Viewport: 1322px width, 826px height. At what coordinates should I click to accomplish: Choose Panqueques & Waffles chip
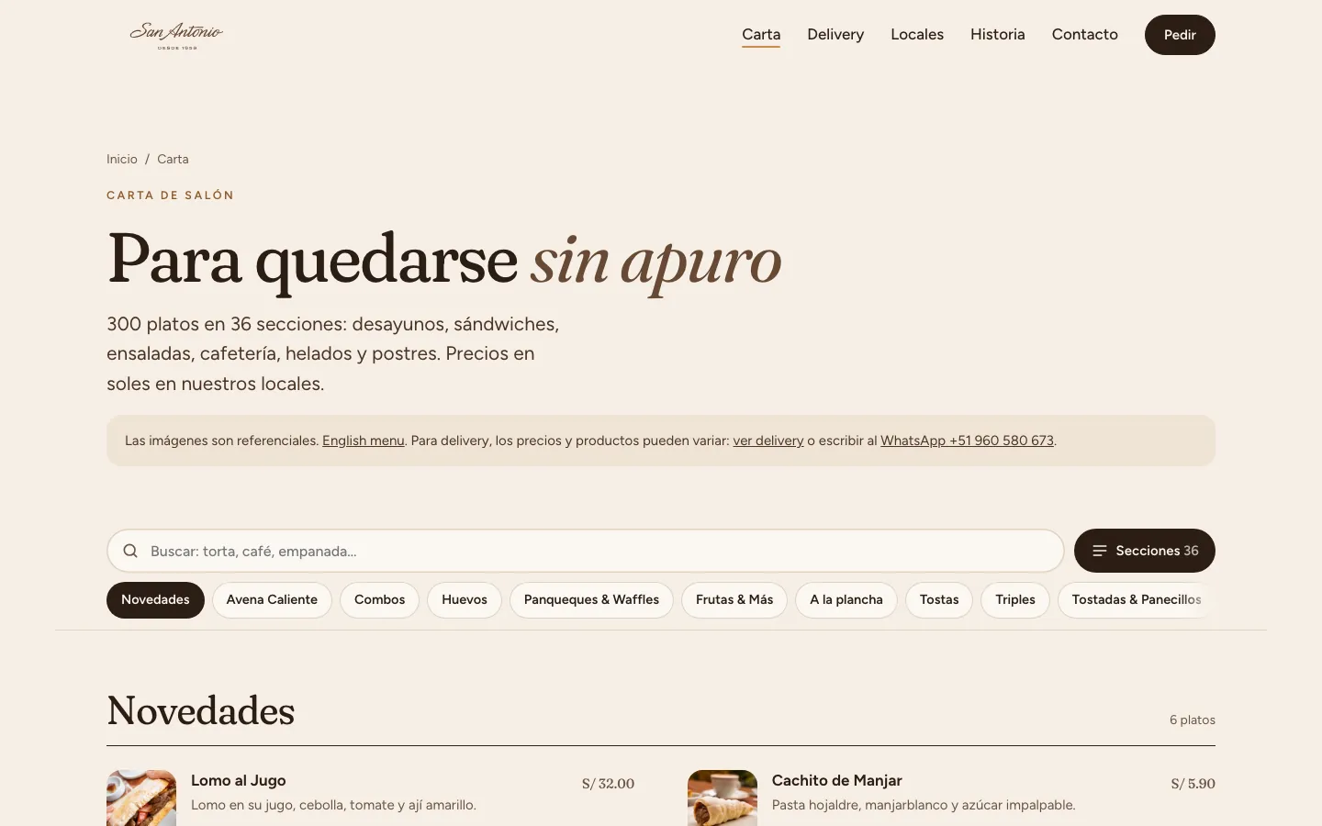click(x=591, y=600)
